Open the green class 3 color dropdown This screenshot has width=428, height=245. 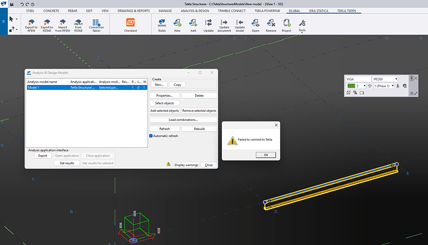pyautogui.click(x=364, y=86)
